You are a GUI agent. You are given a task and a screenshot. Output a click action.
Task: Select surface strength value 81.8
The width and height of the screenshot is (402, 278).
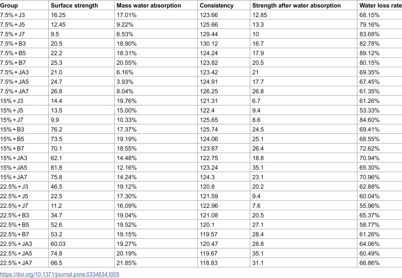56,168
